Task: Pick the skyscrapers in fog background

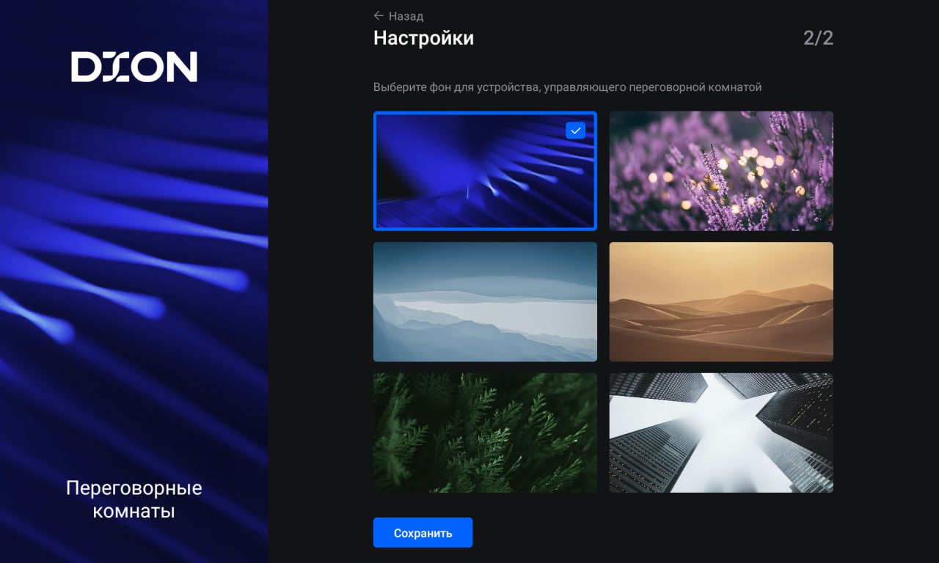Action: tap(721, 433)
